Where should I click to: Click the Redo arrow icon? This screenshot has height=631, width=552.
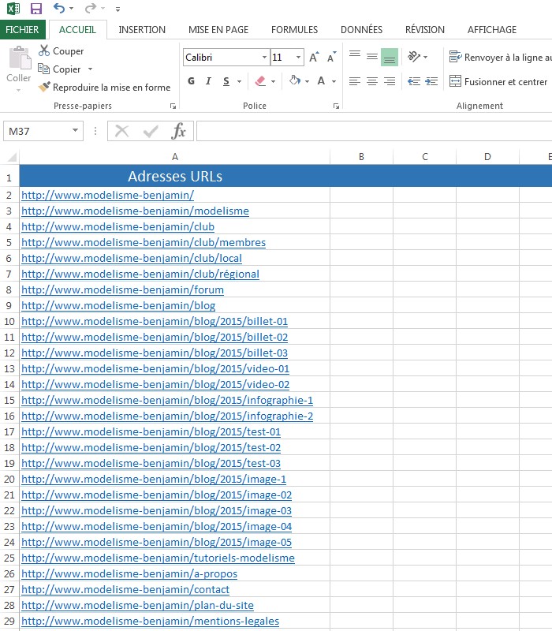click(x=91, y=8)
